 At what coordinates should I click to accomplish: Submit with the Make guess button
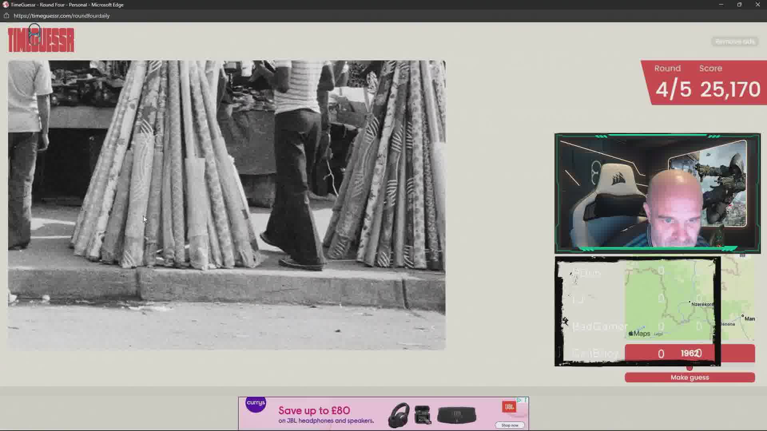coord(690,378)
